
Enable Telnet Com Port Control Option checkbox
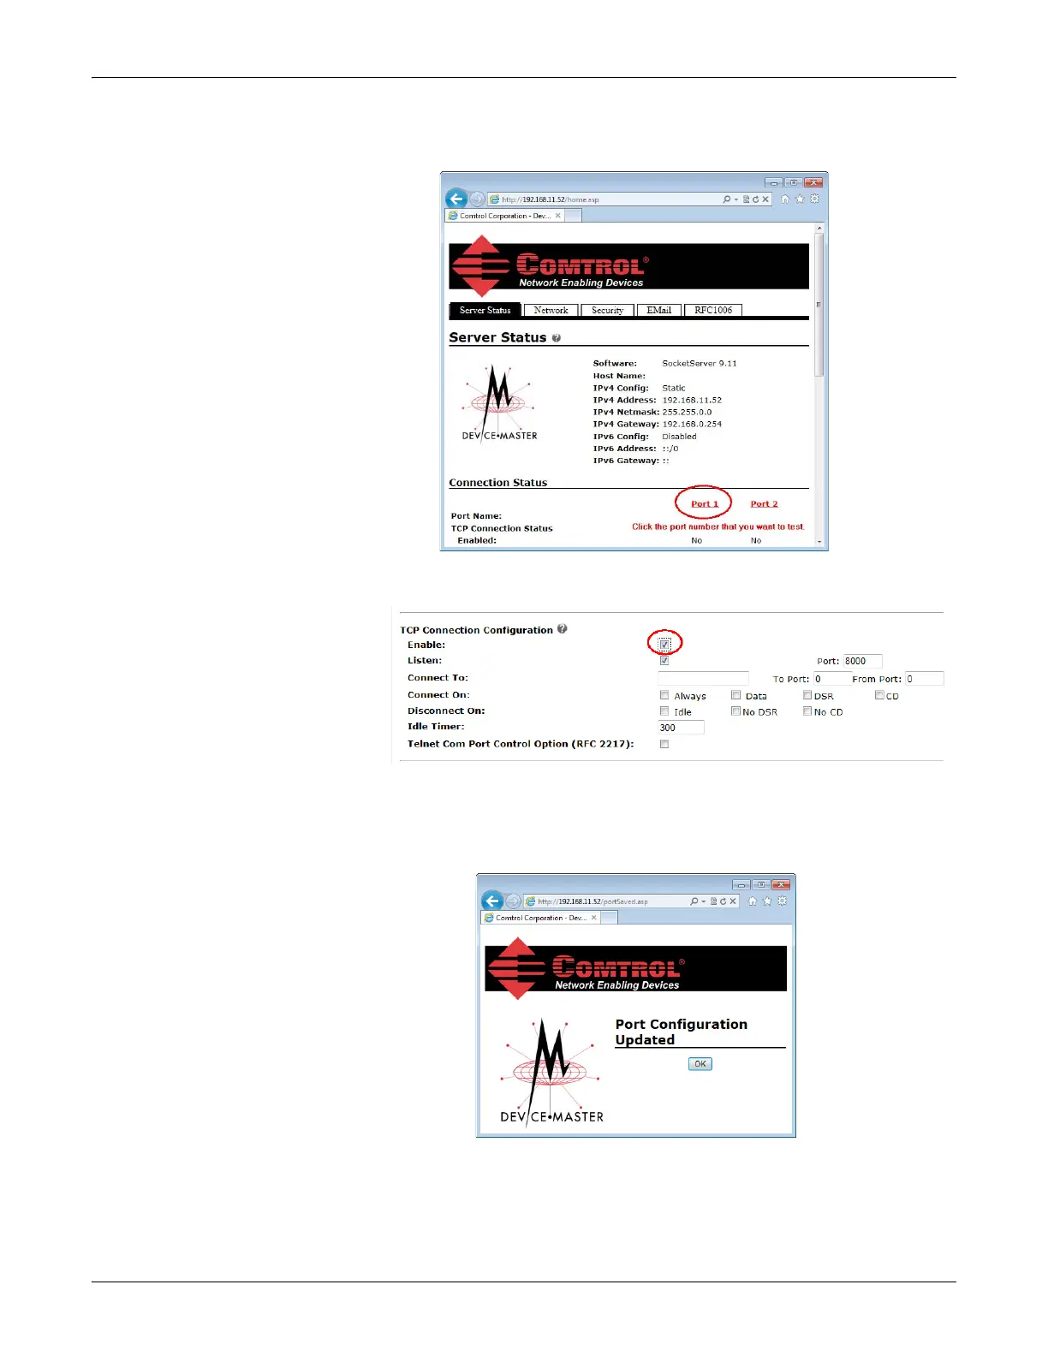click(x=664, y=744)
